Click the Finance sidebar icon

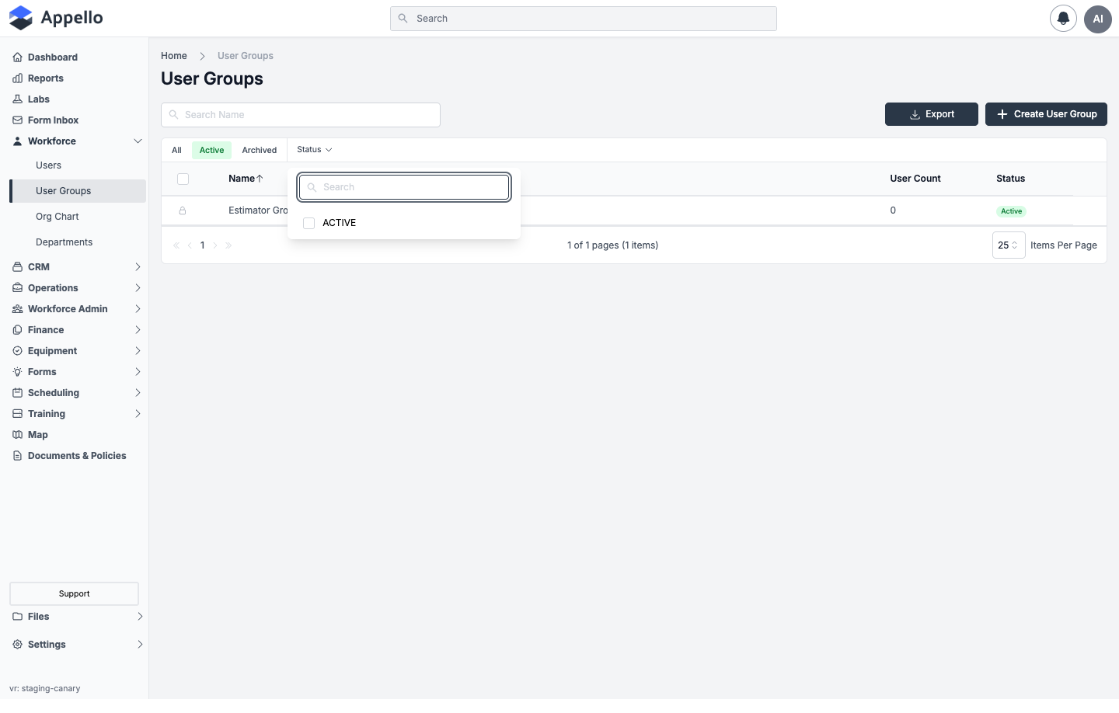(17, 330)
